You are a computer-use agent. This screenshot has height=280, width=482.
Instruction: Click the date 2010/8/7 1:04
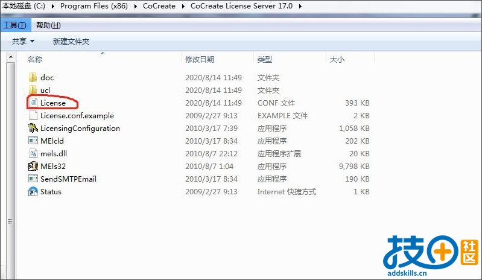pyautogui.click(x=209, y=167)
